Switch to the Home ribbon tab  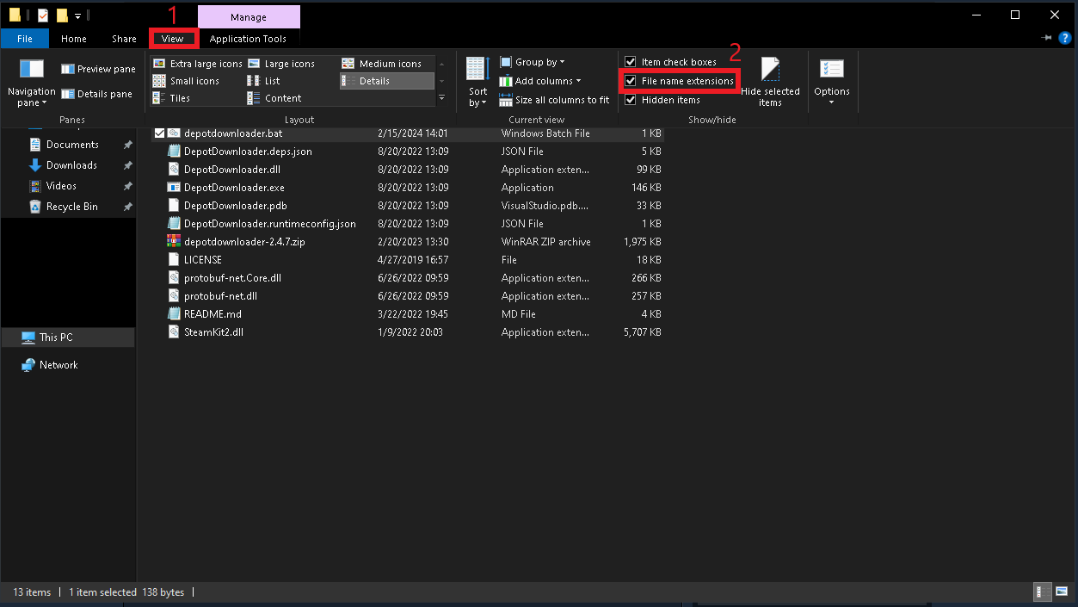pyautogui.click(x=74, y=39)
